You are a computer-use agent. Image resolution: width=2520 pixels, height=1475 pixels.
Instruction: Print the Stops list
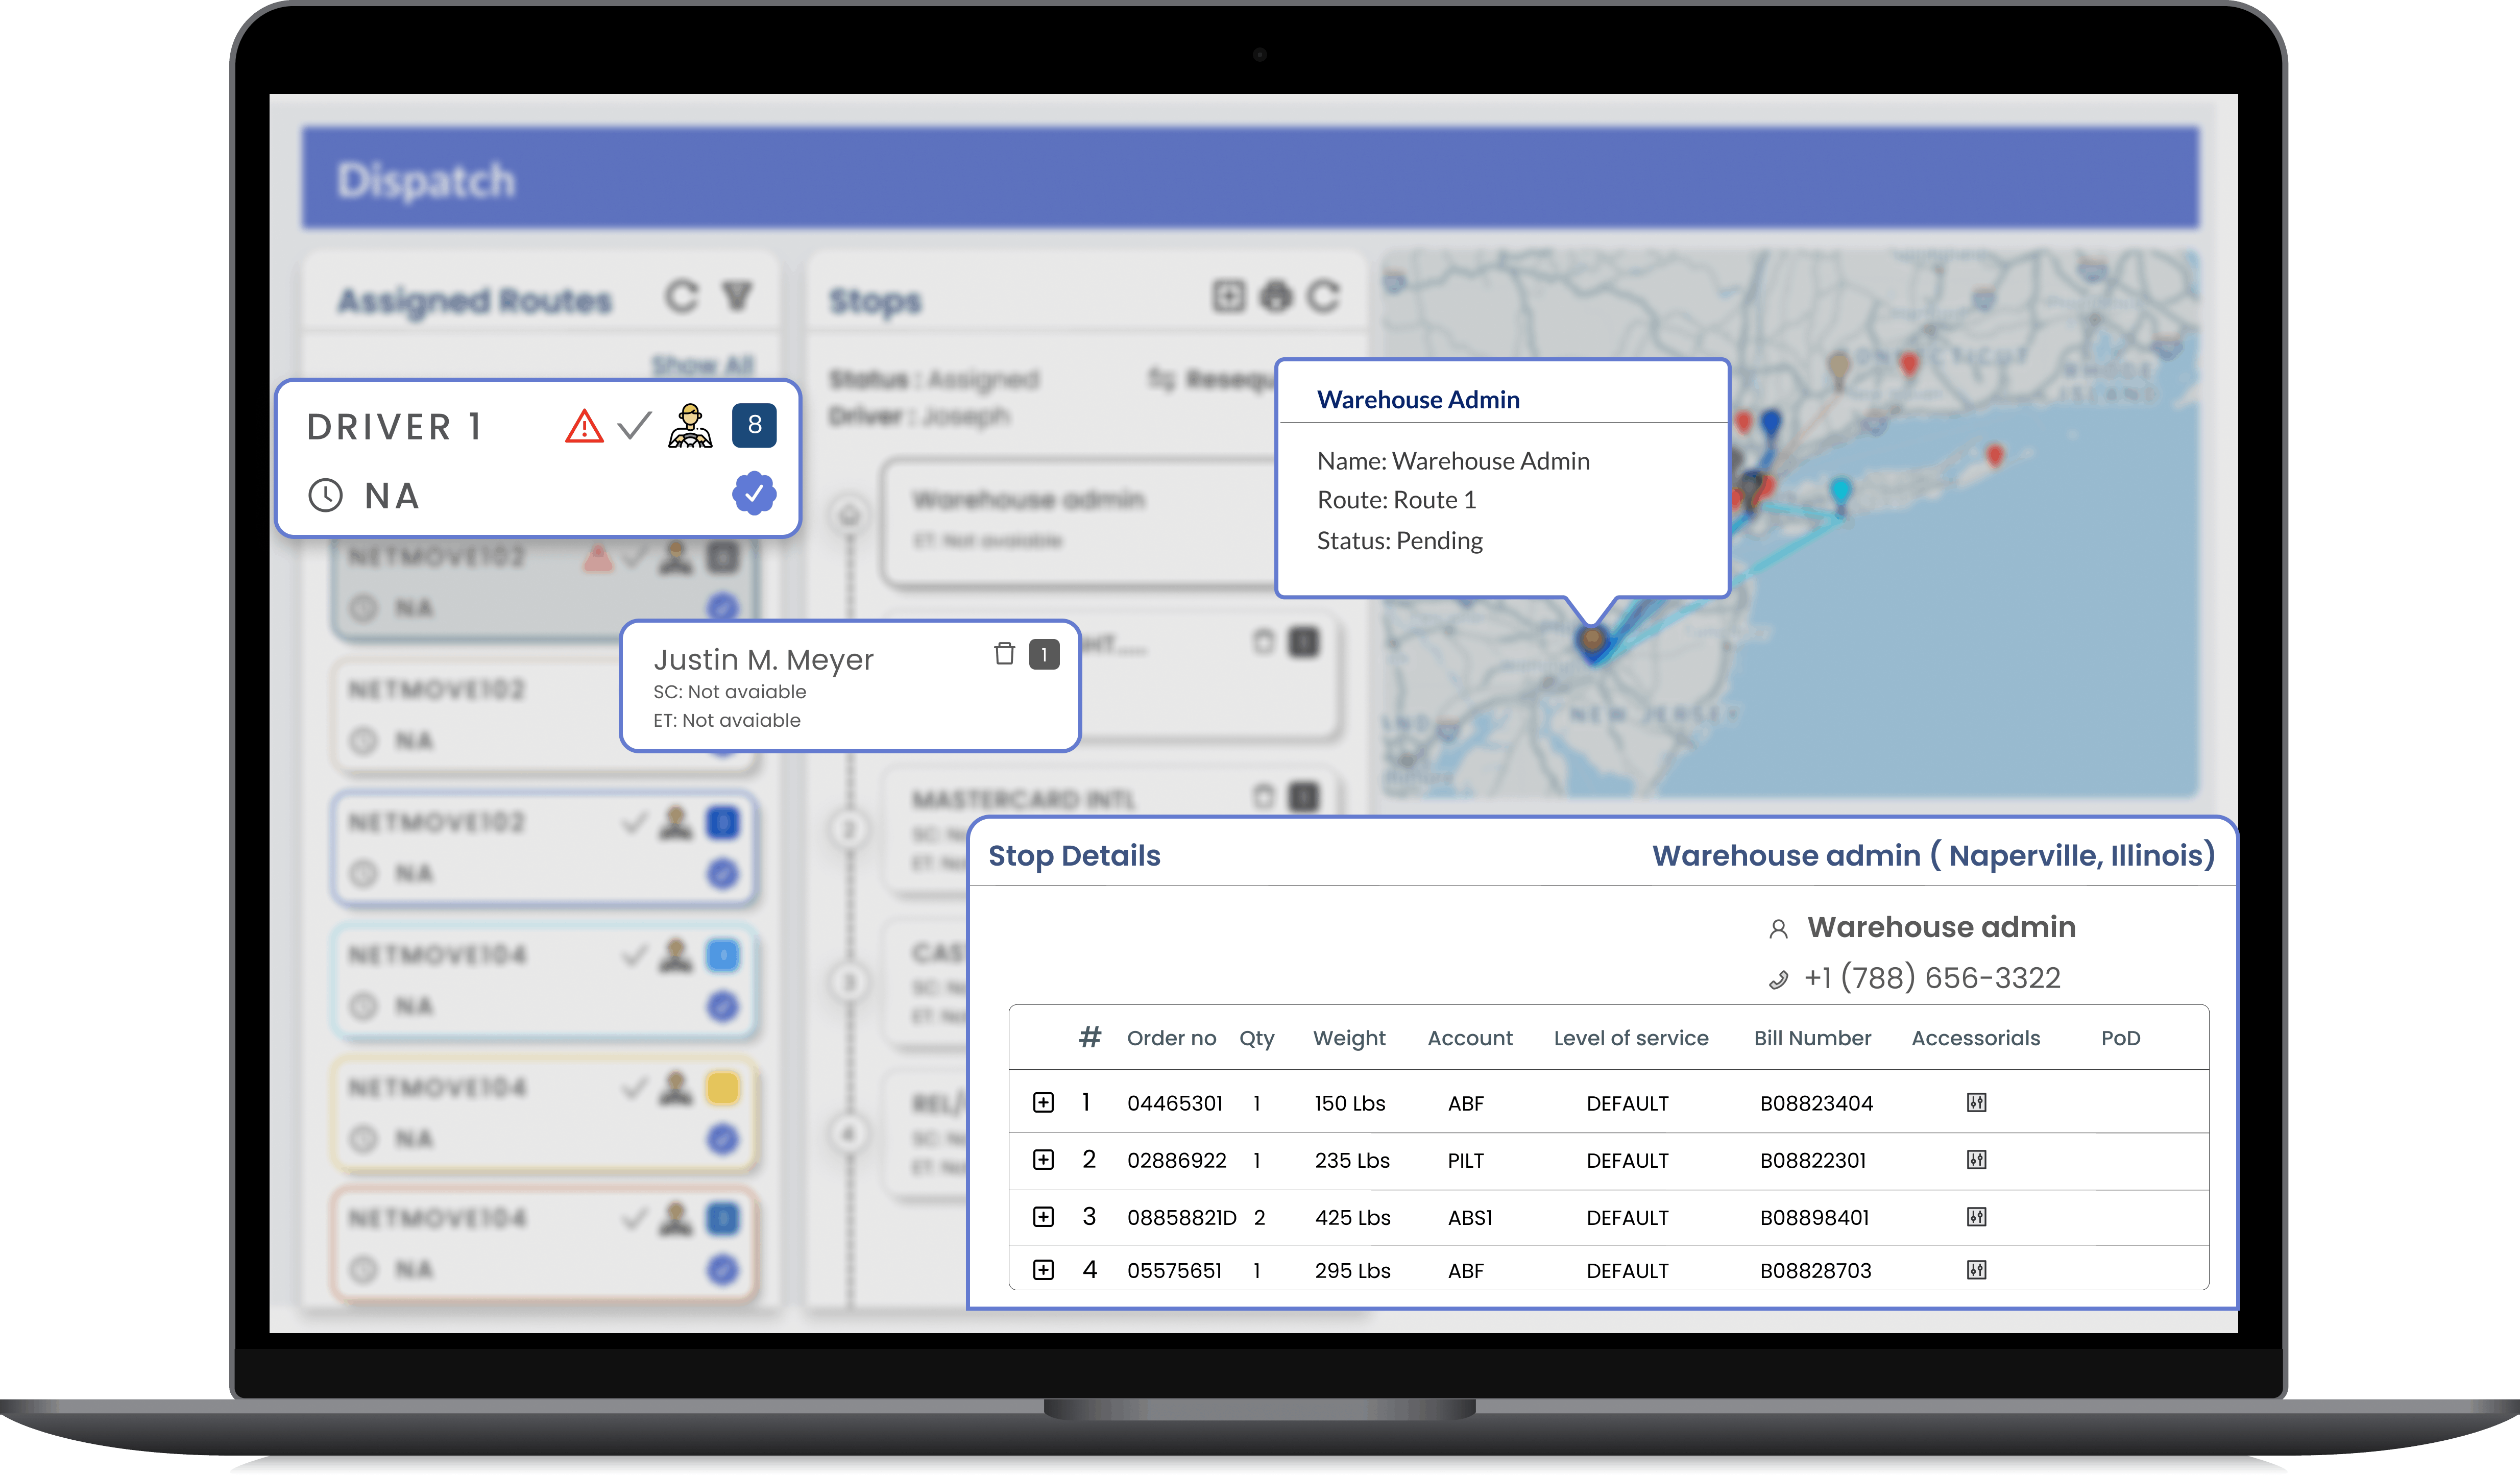1276,296
